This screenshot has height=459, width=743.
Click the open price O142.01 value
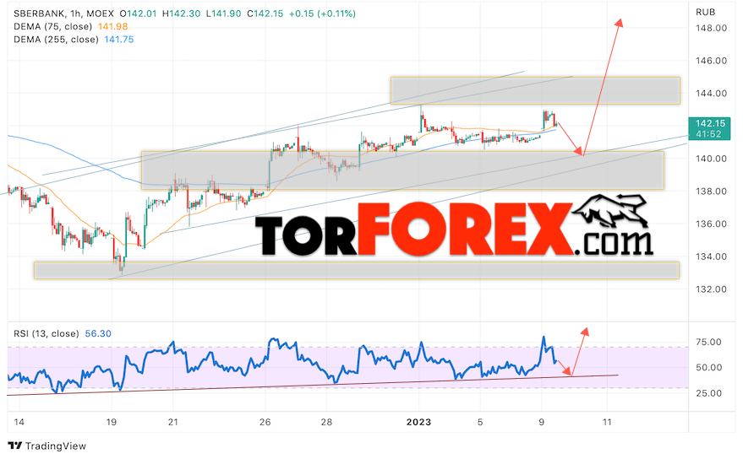(138, 13)
